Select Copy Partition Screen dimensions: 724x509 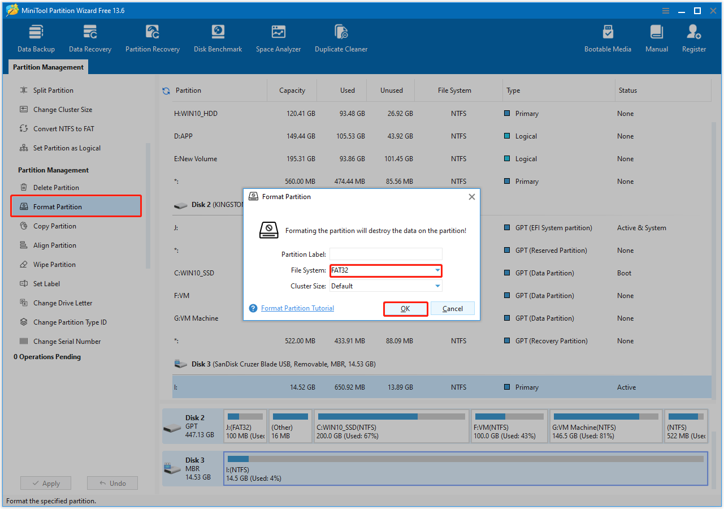point(55,226)
